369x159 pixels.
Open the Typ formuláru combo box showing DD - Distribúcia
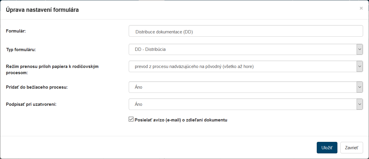pyautogui.click(x=242, y=49)
